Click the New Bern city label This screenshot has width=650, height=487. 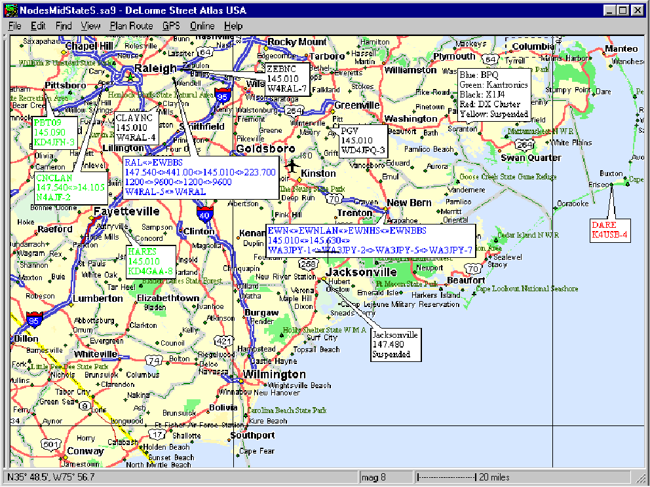coord(409,203)
